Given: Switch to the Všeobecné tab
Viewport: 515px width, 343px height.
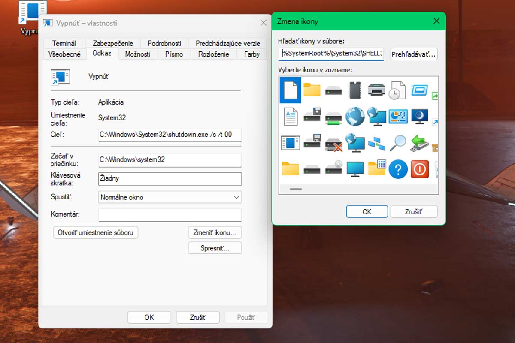Looking at the screenshot, I should 64,54.
